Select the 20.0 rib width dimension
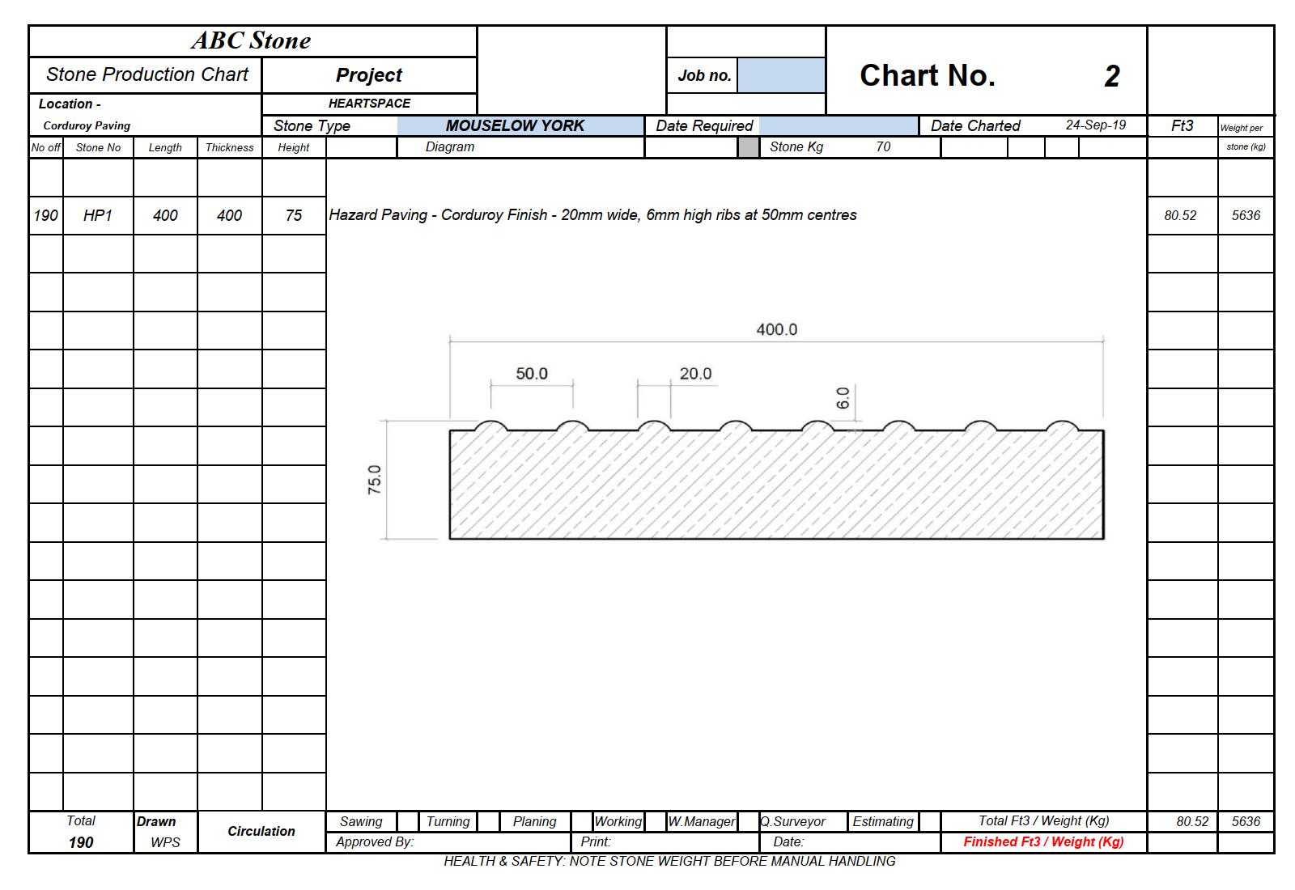 [x=695, y=373]
